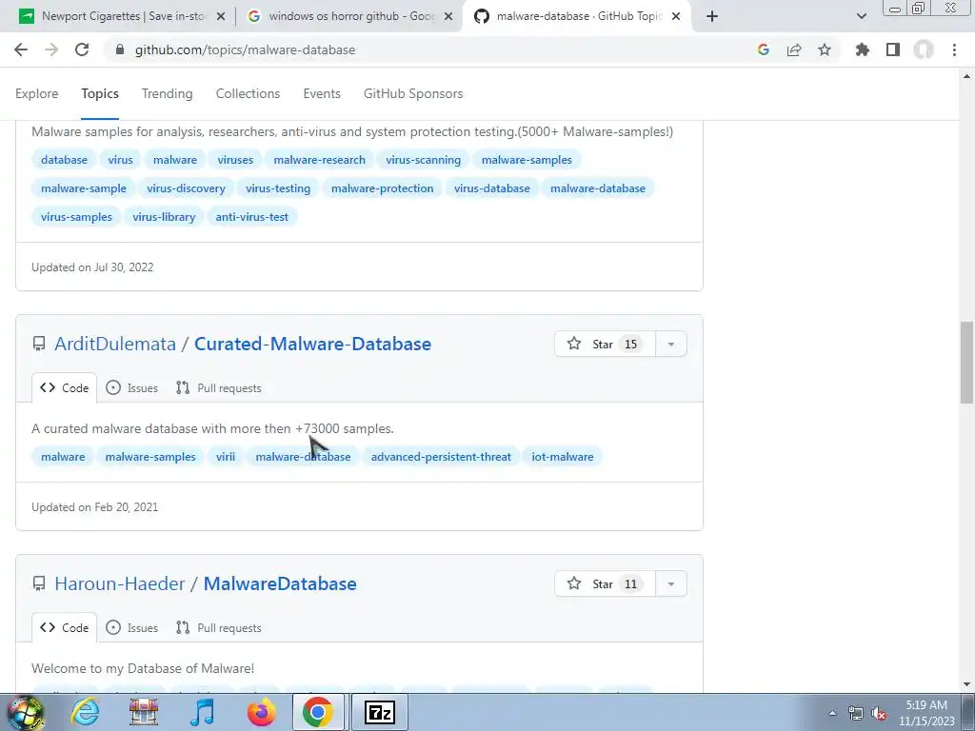
Task: Open the Windows Start button
Action: [25, 713]
